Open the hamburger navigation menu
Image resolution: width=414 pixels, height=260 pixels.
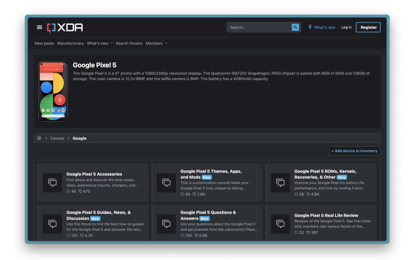click(x=39, y=27)
